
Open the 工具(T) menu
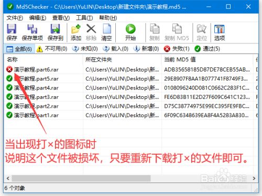pyautogui.click(x=84, y=18)
